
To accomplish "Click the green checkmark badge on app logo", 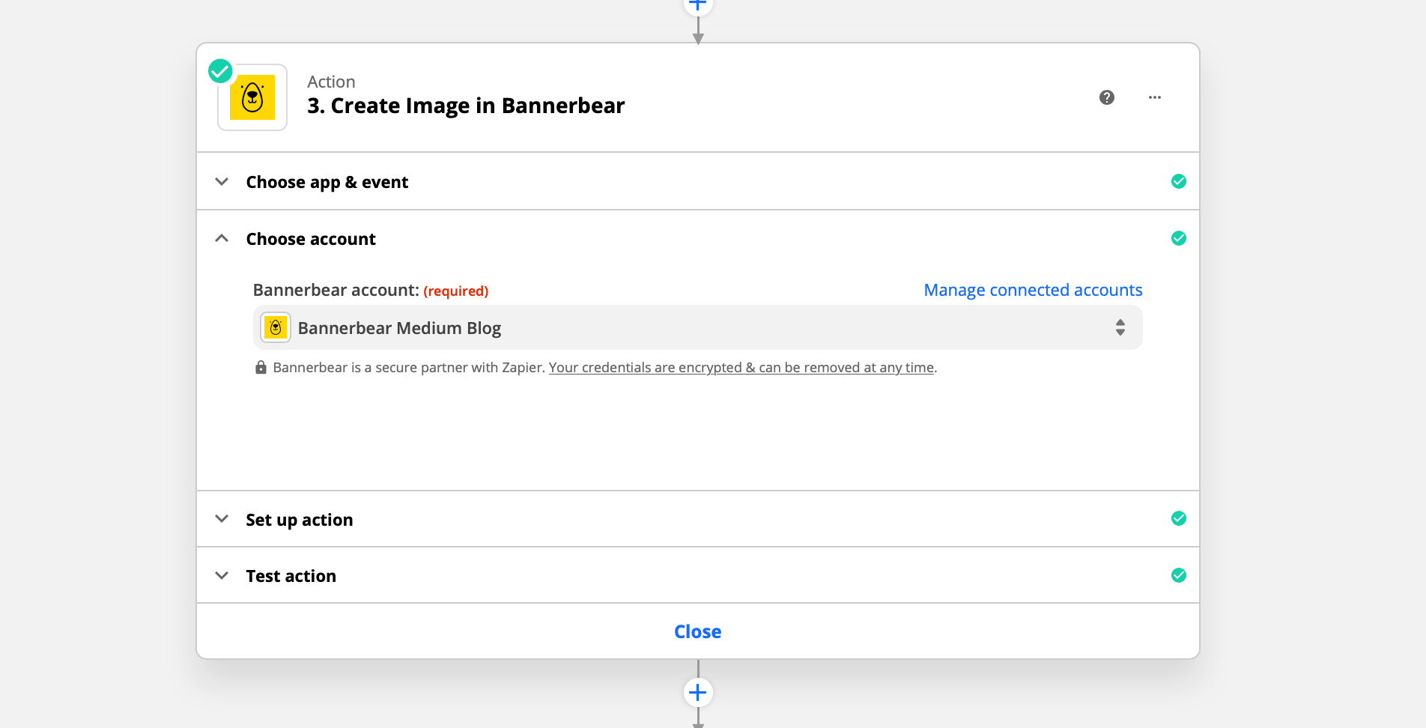I will click(220, 71).
